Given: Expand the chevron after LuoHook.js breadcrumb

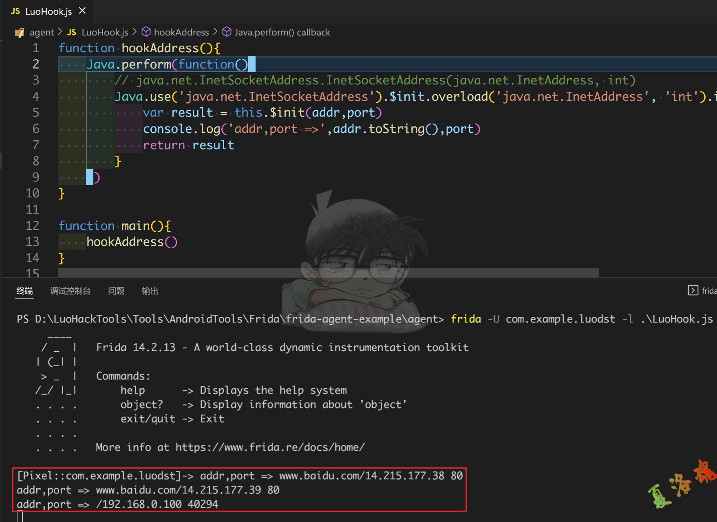Looking at the screenshot, I should (x=135, y=32).
